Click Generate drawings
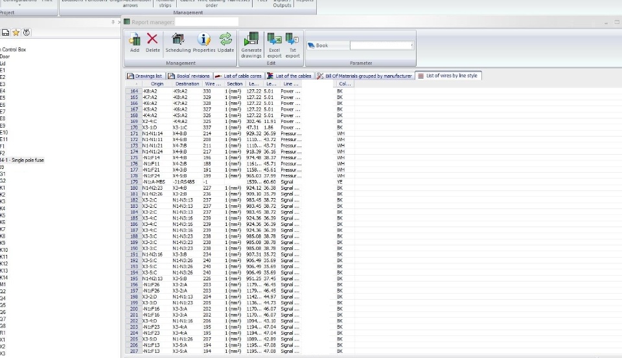This screenshot has width=622, height=358. [x=251, y=45]
